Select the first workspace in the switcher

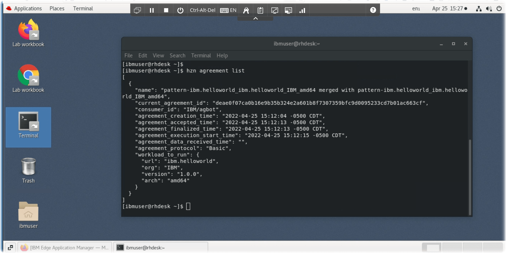[432, 247]
